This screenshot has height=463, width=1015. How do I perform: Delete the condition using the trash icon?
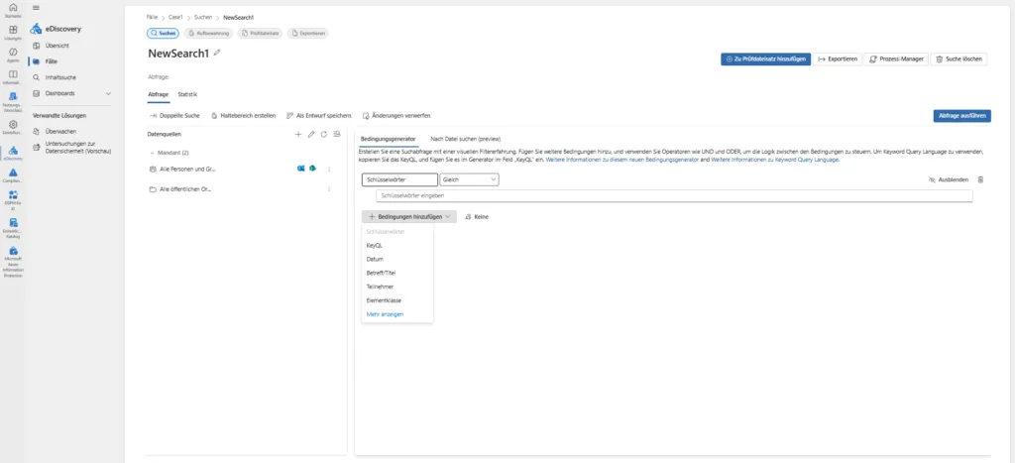[x=981, y=179]
